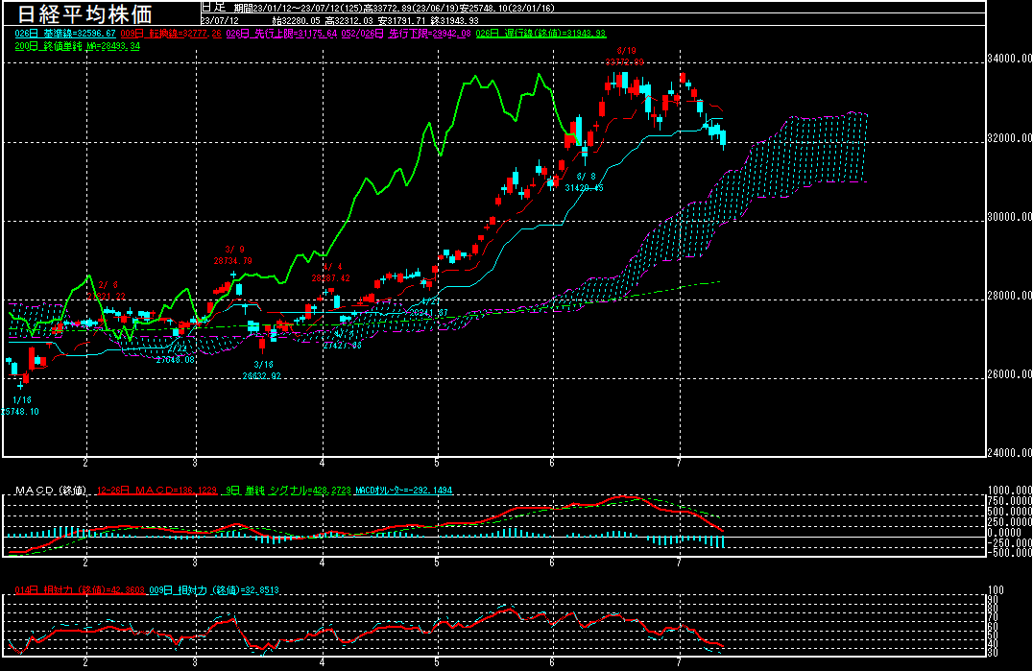Click month 5 label under RSI panel
This screenshot has height=671, width=1033.
437,662
